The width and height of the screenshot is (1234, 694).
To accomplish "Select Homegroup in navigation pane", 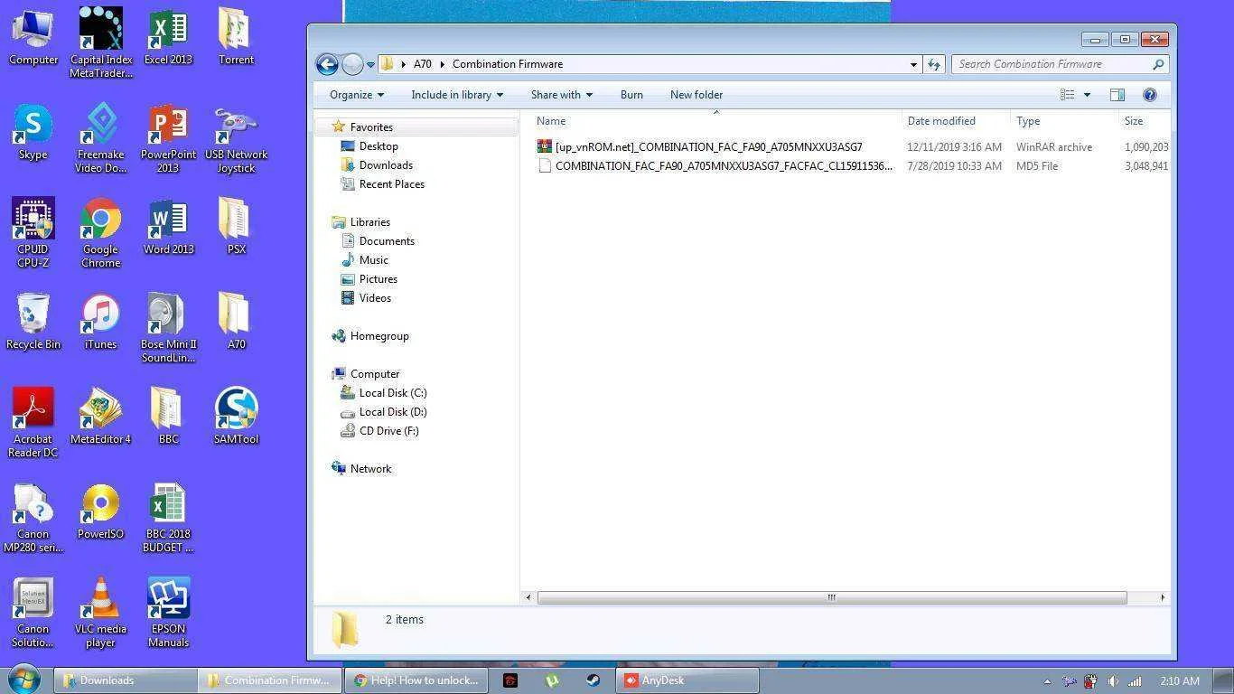I will 379,336.
